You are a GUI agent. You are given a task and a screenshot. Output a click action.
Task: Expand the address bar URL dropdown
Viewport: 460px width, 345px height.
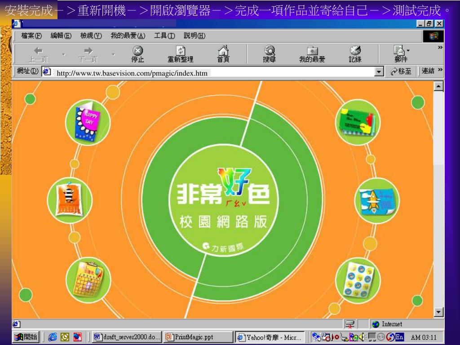(379, 71)
